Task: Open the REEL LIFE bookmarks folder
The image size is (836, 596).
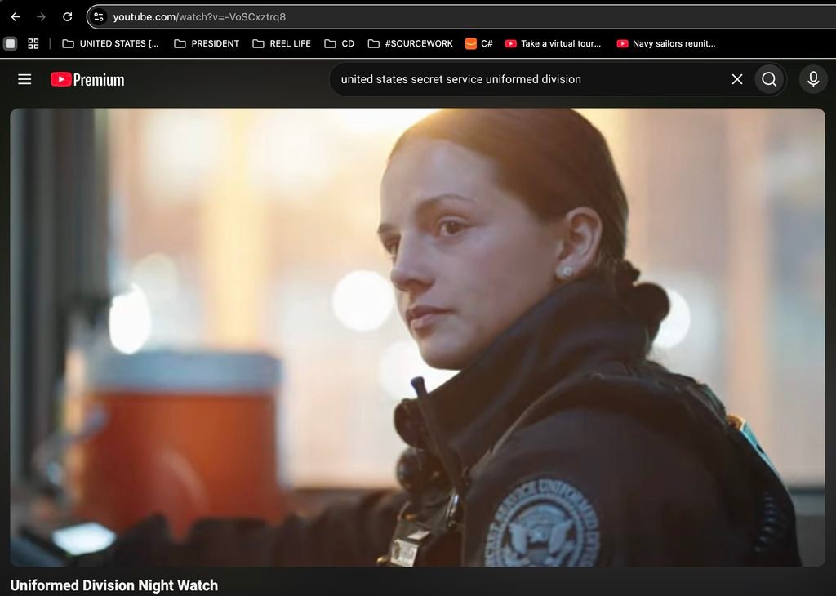Action: tap(282, 44)
